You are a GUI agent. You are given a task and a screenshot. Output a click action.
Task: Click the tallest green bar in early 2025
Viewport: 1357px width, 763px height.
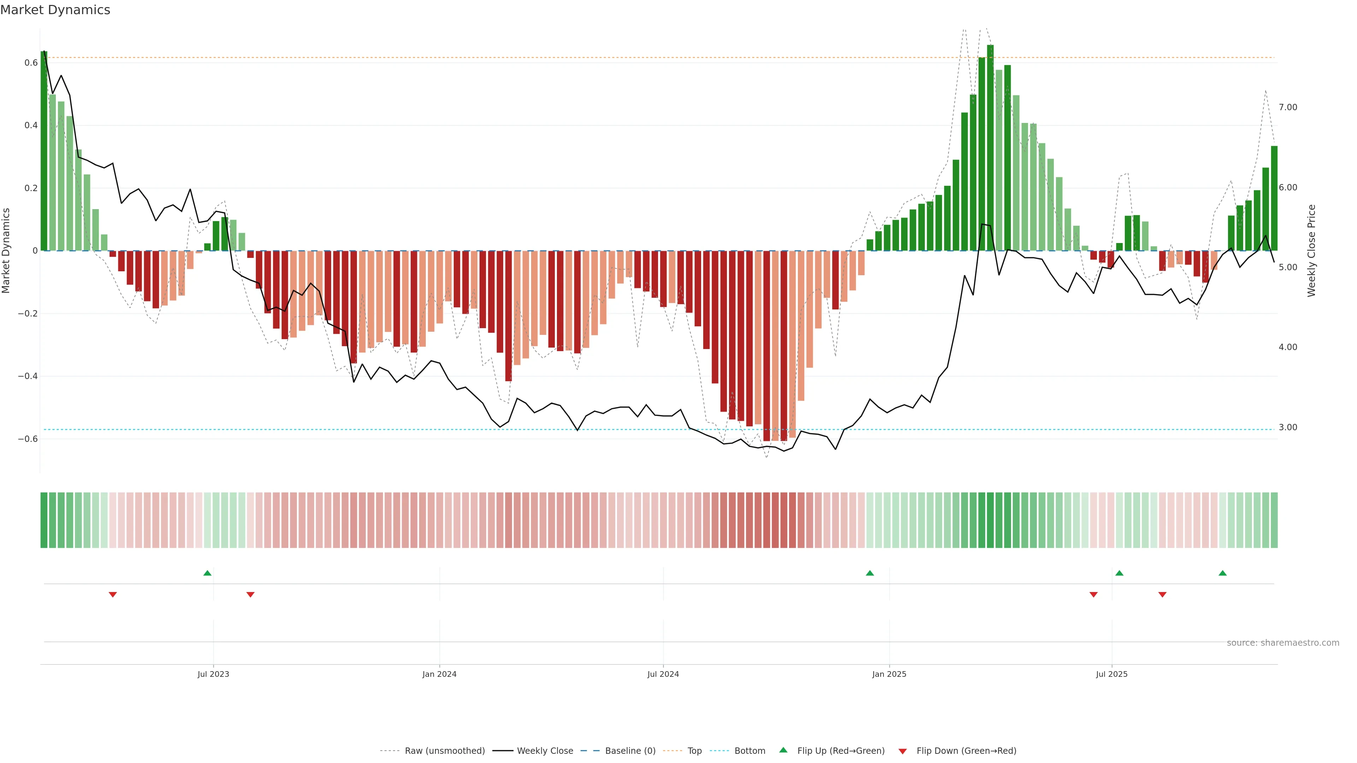[990, 147]
